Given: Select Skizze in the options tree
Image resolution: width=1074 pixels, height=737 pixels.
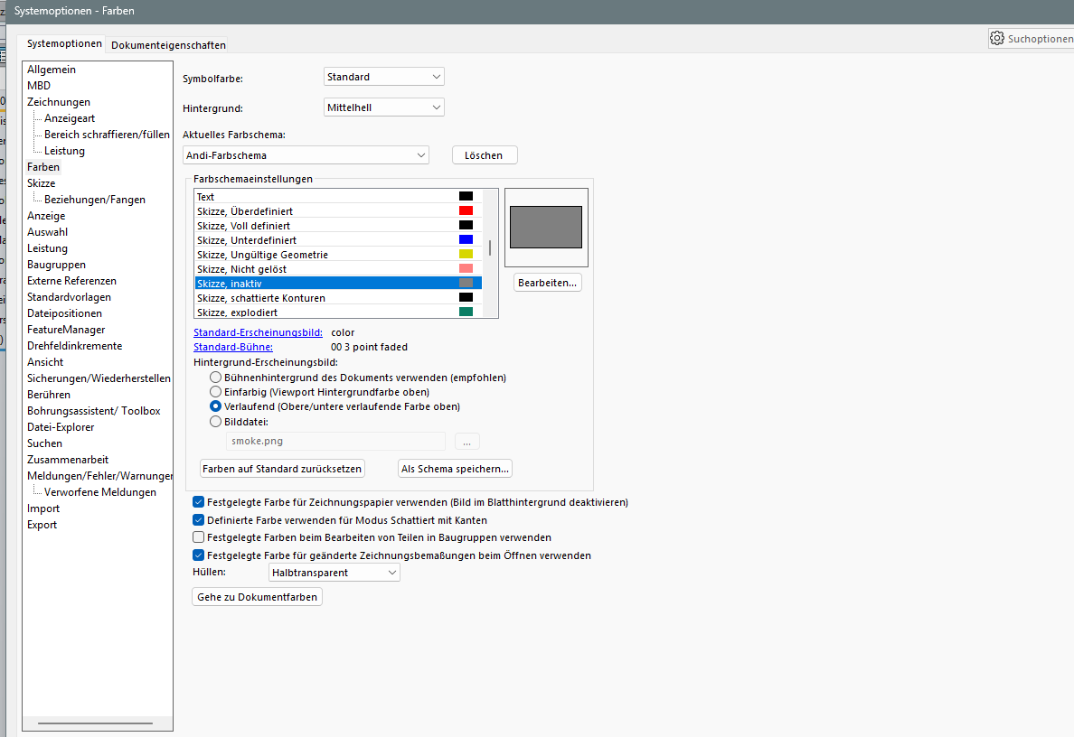Looking at the screenshot, I should [x=41, y=183].
